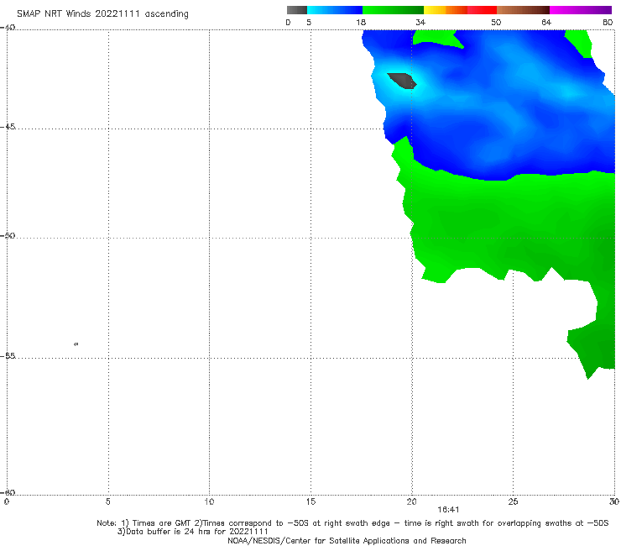Click the small green patch at map top near longitude 21
Image resolution: width=621 pixels, height=546 pixels.
click(x=436, y=38)
